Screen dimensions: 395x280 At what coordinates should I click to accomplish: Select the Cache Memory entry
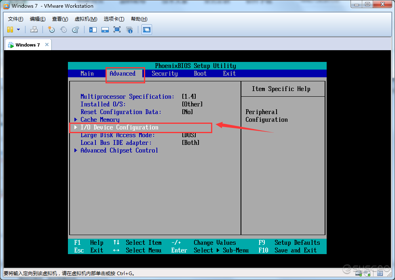[100, 119]
